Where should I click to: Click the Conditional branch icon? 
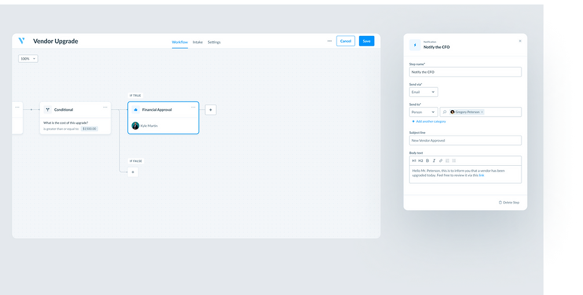[x=47, y=110]
